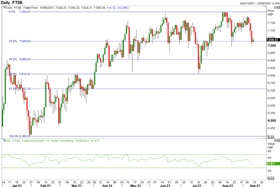This screenshot has height=187, width=280.
Task: Click the 7,038.33 current price tag
Action: (273, 39)
